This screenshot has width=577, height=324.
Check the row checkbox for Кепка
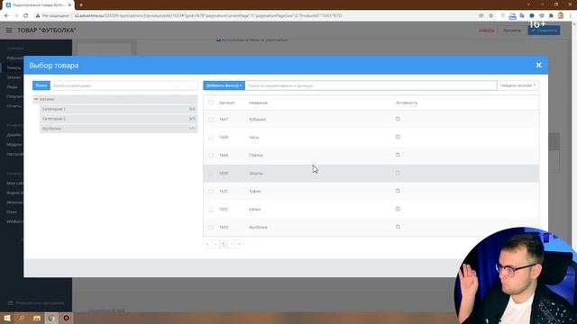(211, 210)
